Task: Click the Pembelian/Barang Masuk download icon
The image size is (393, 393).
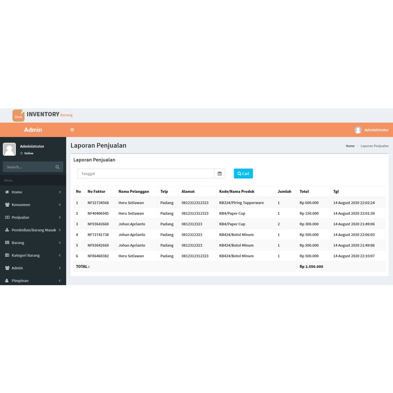Action: click(7, 230)
